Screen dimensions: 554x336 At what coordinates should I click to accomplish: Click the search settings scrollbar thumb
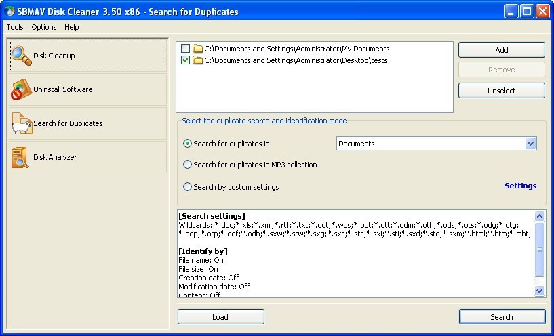(x=539, y=249)
